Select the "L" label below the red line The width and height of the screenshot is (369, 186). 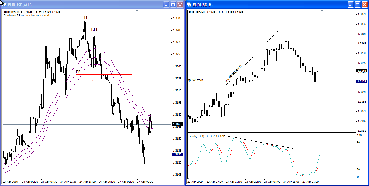(x=91, y=79)
